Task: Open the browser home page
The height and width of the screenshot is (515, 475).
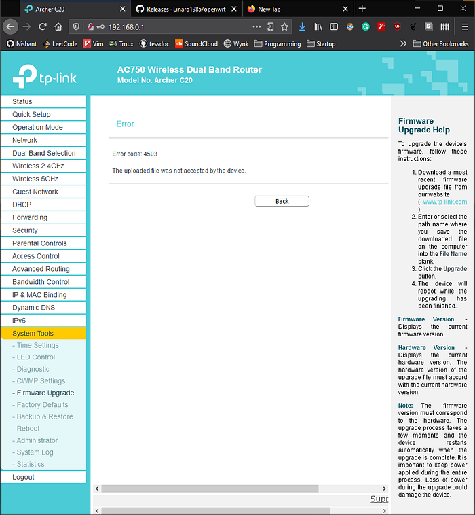Action: [58, 27]
